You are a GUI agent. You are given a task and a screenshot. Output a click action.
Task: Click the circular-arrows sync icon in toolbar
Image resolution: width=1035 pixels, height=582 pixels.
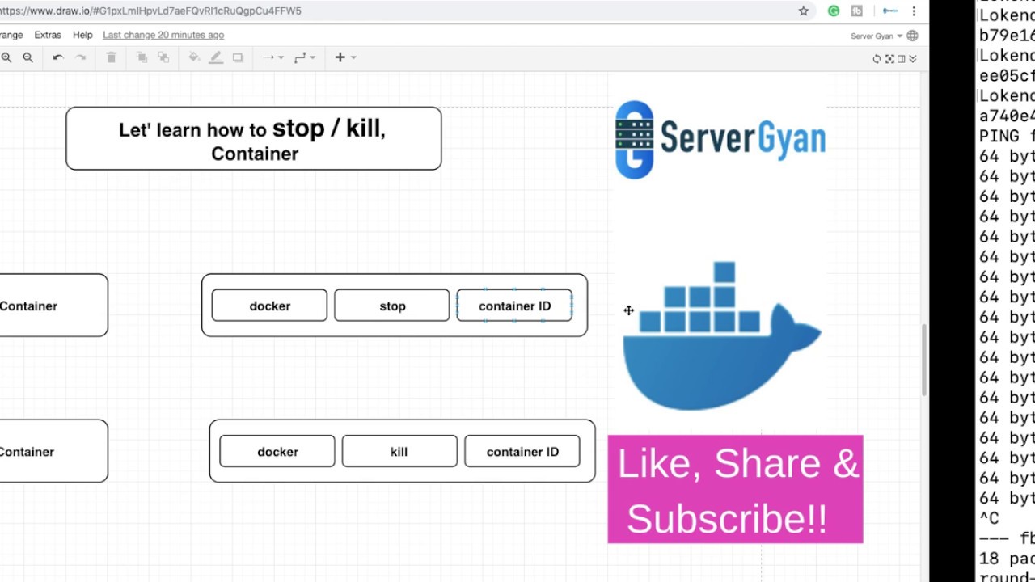coord(877,58)
